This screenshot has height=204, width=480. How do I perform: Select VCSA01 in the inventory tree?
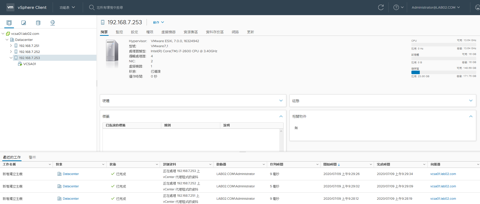30,64
